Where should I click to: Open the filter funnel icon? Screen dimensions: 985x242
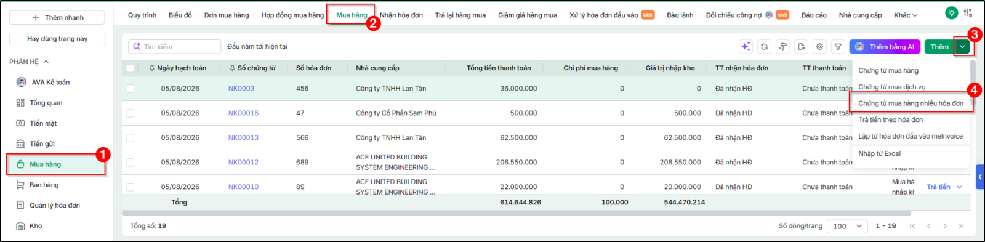(x=838, y=47)
